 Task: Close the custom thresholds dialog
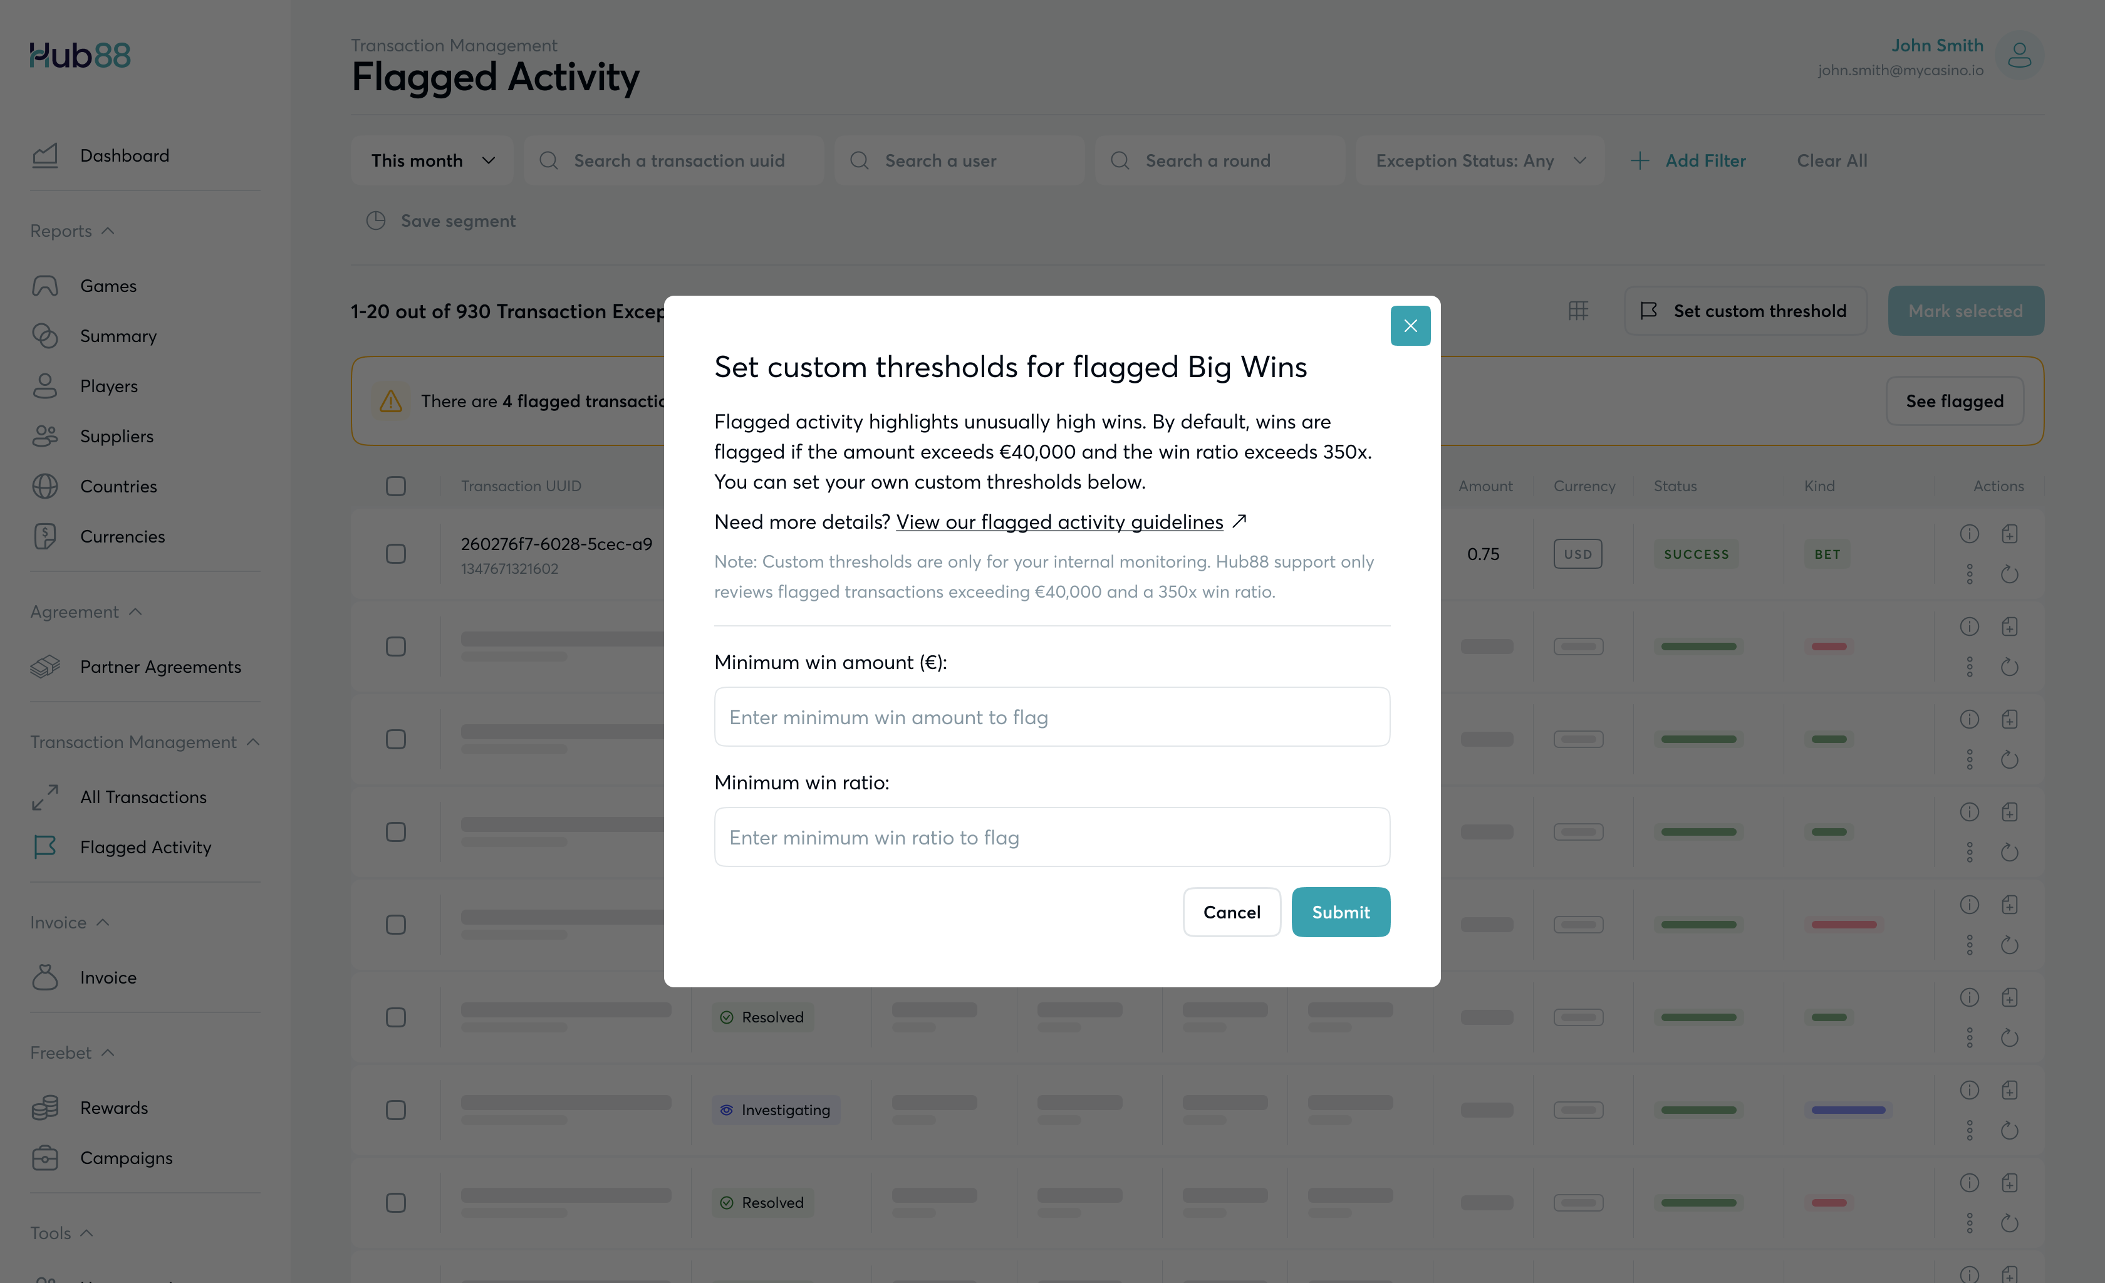point(1410,325)
